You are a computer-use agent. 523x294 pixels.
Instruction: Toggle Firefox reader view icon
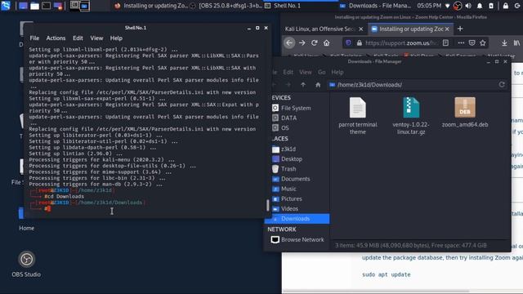coord(445,42)
